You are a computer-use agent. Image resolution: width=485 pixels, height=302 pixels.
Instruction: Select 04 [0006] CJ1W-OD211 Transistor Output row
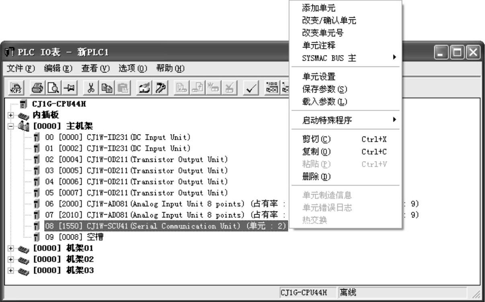pyautogui.click(x=136, y=182)
